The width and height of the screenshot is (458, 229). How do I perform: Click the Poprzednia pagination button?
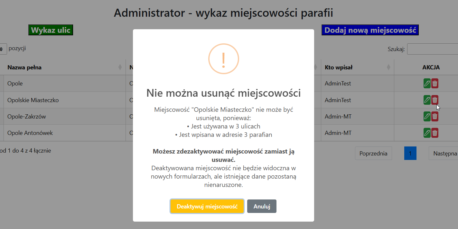point(373,153)
